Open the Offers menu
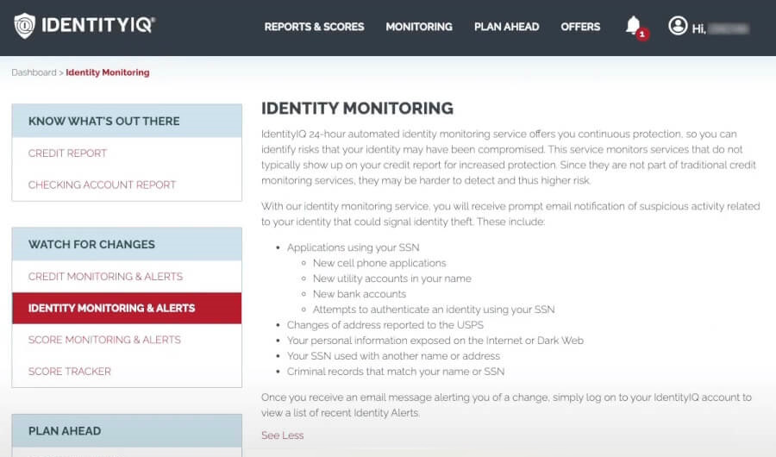776x457 pixels. 580,27
